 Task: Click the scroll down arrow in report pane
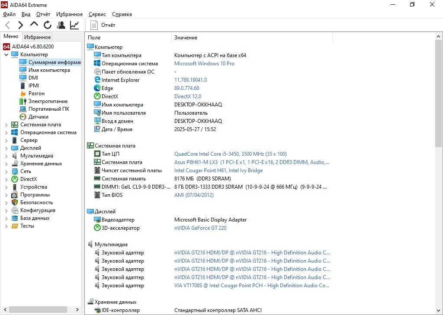pyautogui.click(x=439, y=311)
